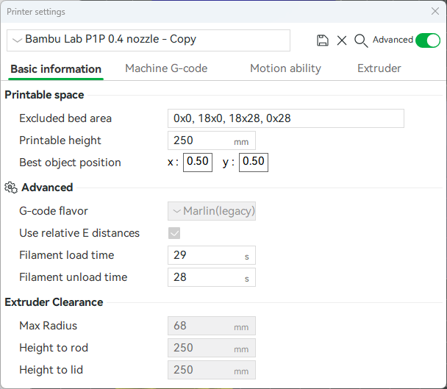Click the Extruder Clearance section heading

(x=54, y=302)
